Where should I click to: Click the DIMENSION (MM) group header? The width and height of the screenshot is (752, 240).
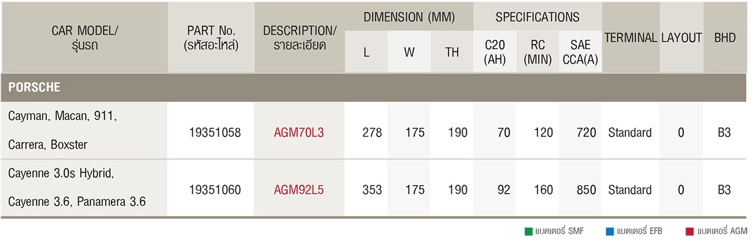[409, 17]
